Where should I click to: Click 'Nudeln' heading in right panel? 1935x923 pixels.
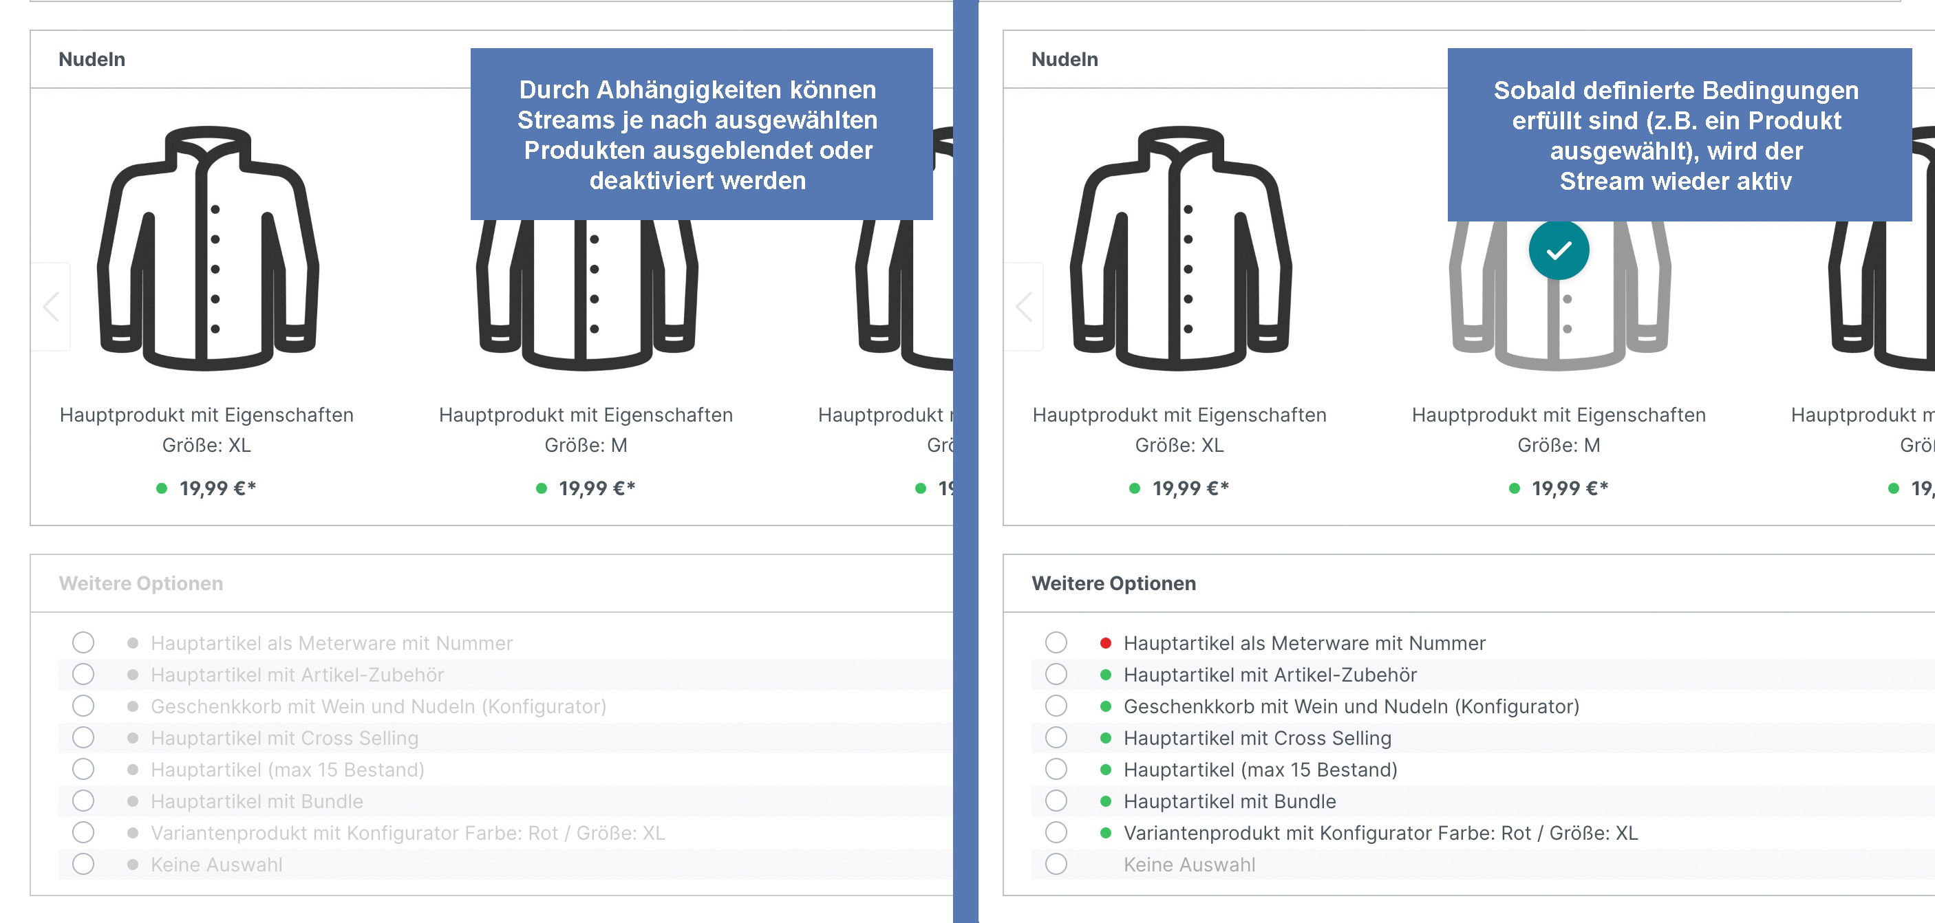click(x=1065, y=59)
